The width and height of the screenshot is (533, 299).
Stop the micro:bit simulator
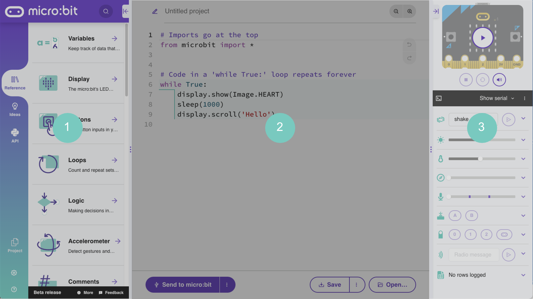click(466, 80)
